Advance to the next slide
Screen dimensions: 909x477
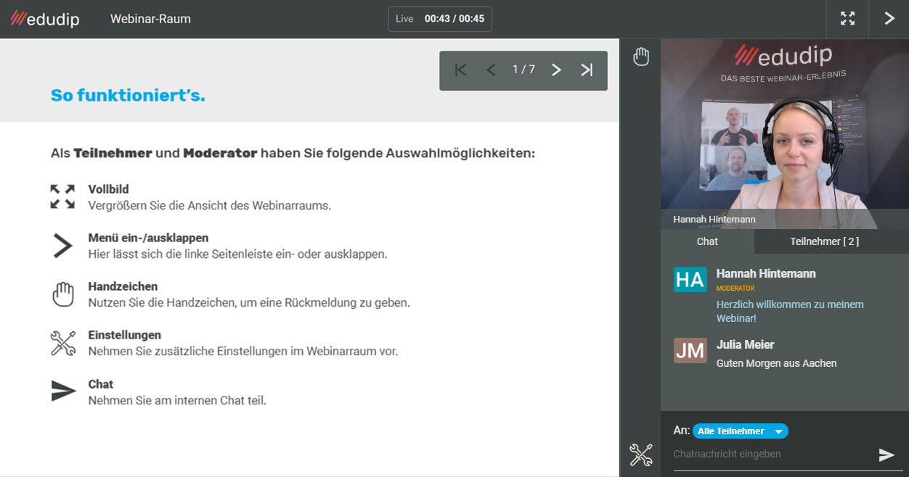coord(556,70)
